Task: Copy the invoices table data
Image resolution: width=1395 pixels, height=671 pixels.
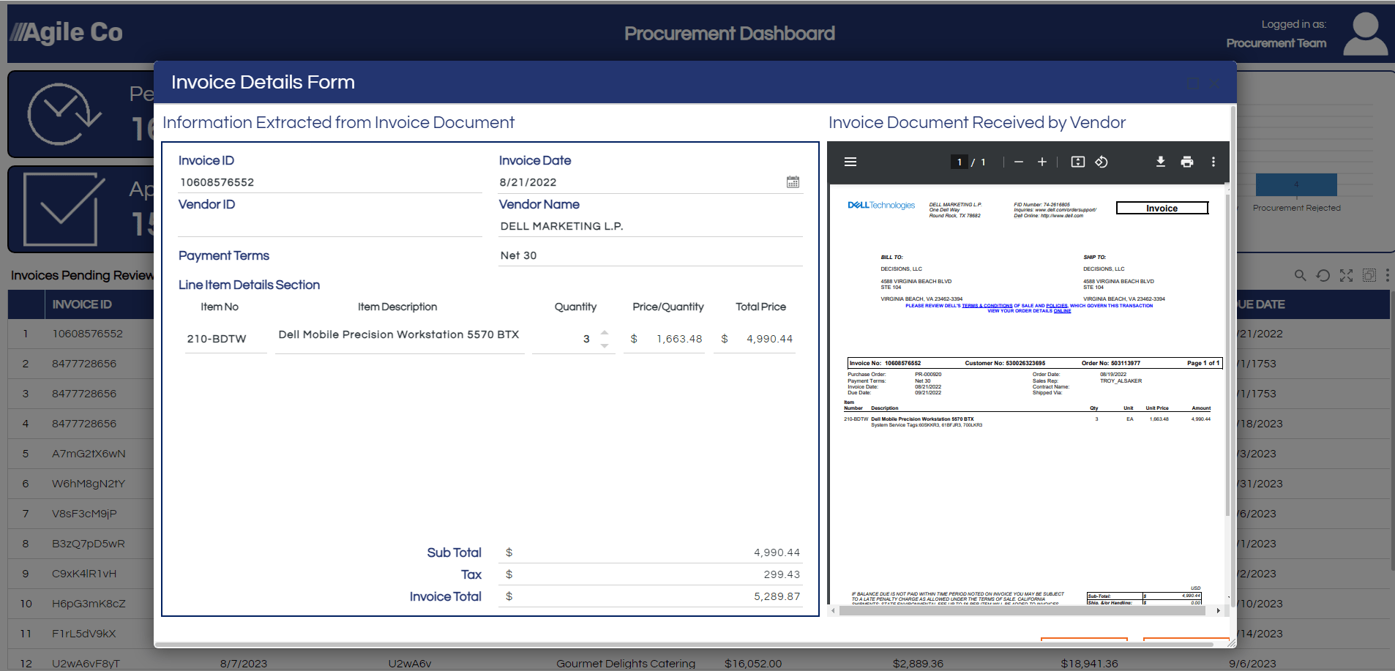Action: pyautogui.click(x=1369, y=276)
